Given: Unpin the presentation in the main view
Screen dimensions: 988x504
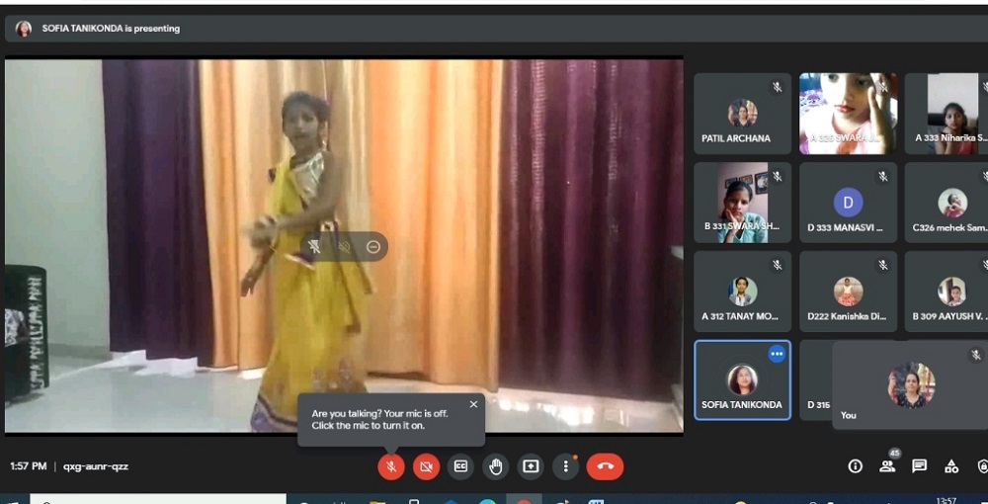Looking at the screenshot, I should click(314, 247).
